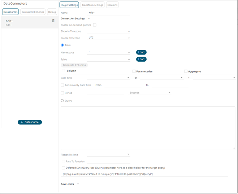Open the Show in Timezone dropdown

[x=108, y=31]
